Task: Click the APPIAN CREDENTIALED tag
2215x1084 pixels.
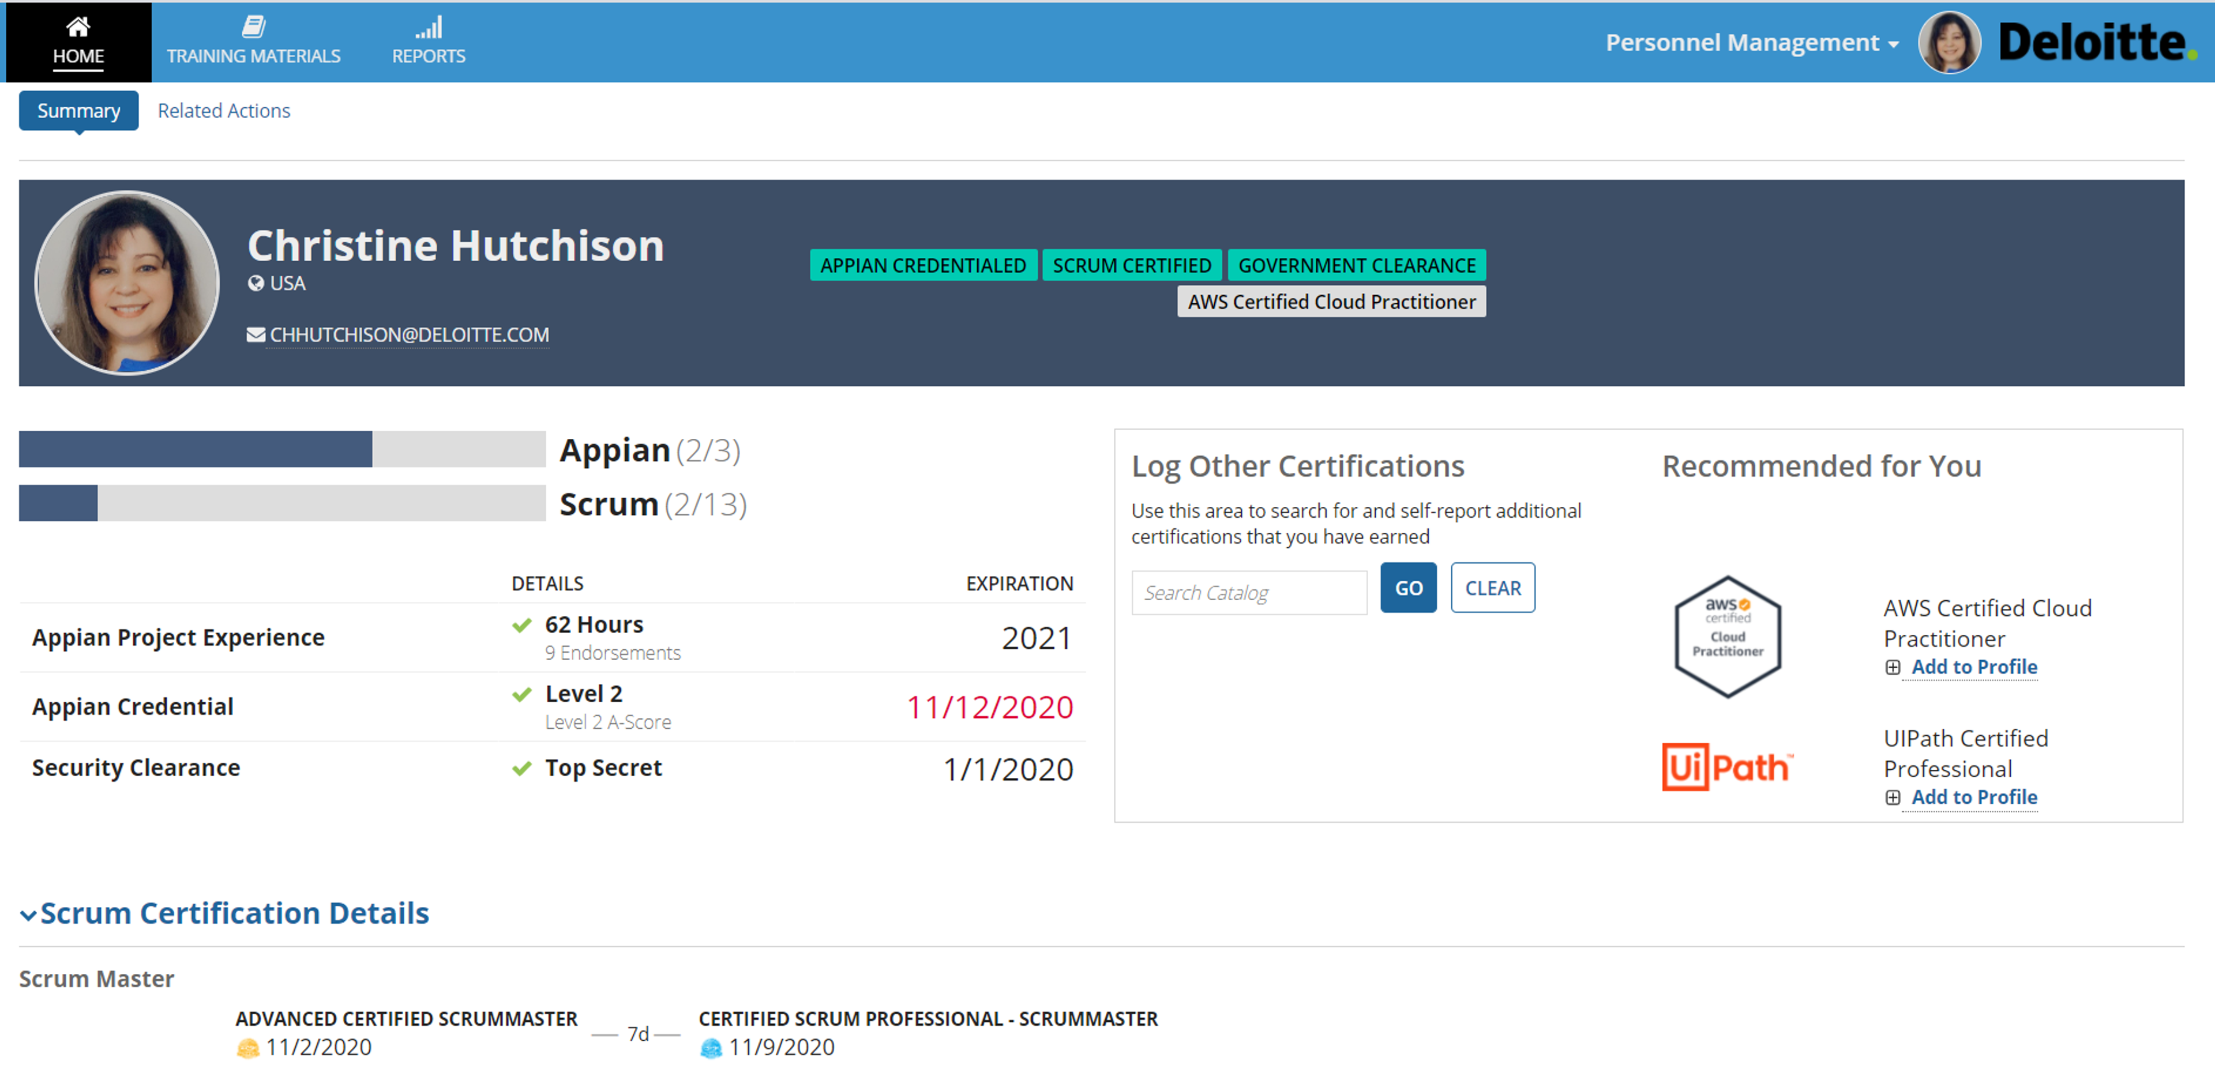Action: pyautogui.click(x=923, y=266)
